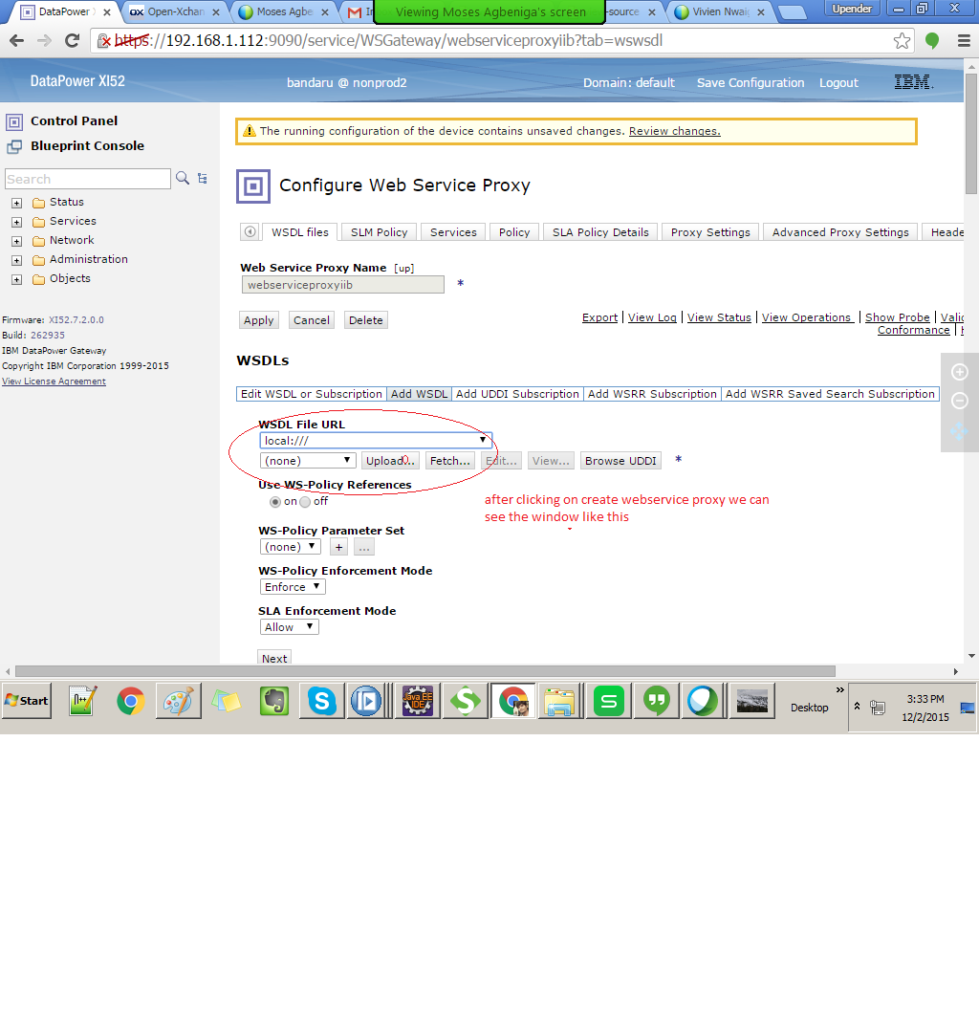Switch to the Add WSDL tab

(x=419, y=393)
